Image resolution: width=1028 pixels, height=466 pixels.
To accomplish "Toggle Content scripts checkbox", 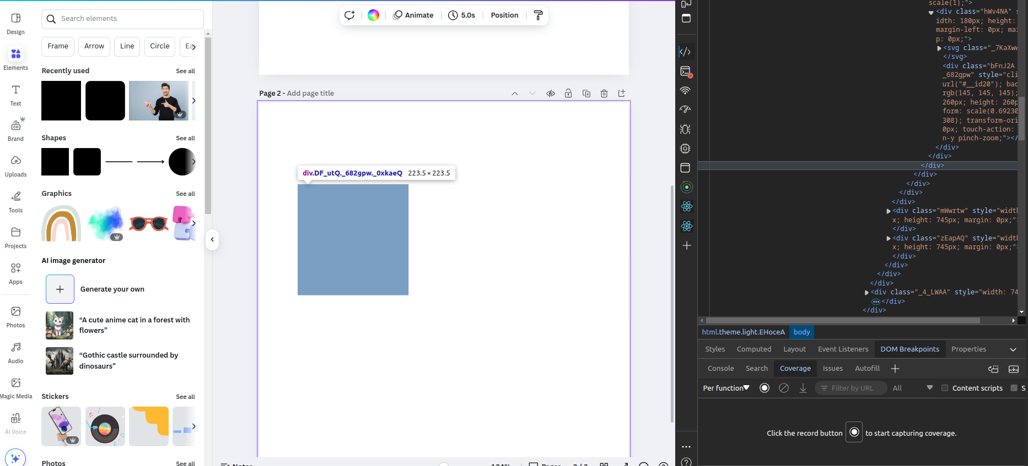I will click(945, 388).
